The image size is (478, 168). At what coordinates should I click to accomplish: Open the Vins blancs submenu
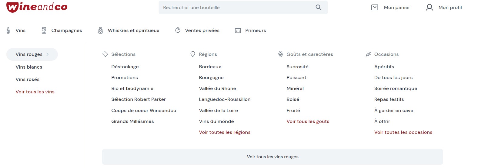coord(29,67)
